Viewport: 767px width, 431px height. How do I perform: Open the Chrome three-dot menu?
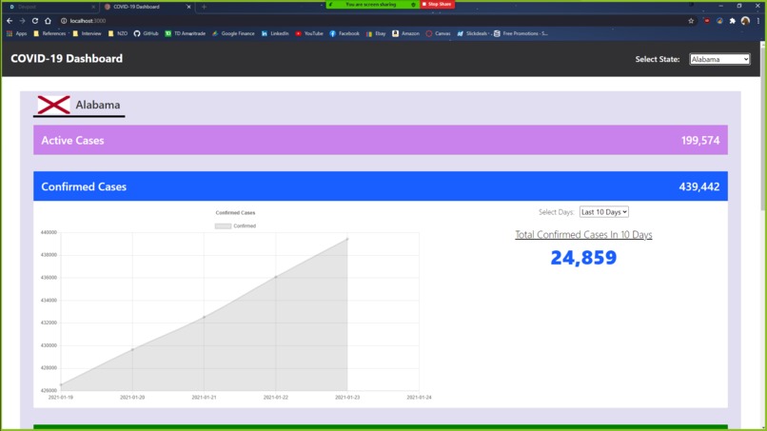click(x=758, y=21)
